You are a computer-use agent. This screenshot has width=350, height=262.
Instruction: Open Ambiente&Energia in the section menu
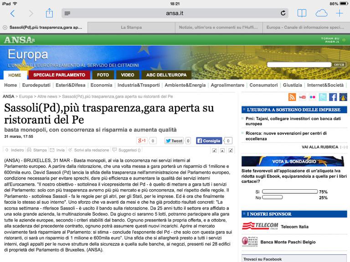(x=185, y=85)
